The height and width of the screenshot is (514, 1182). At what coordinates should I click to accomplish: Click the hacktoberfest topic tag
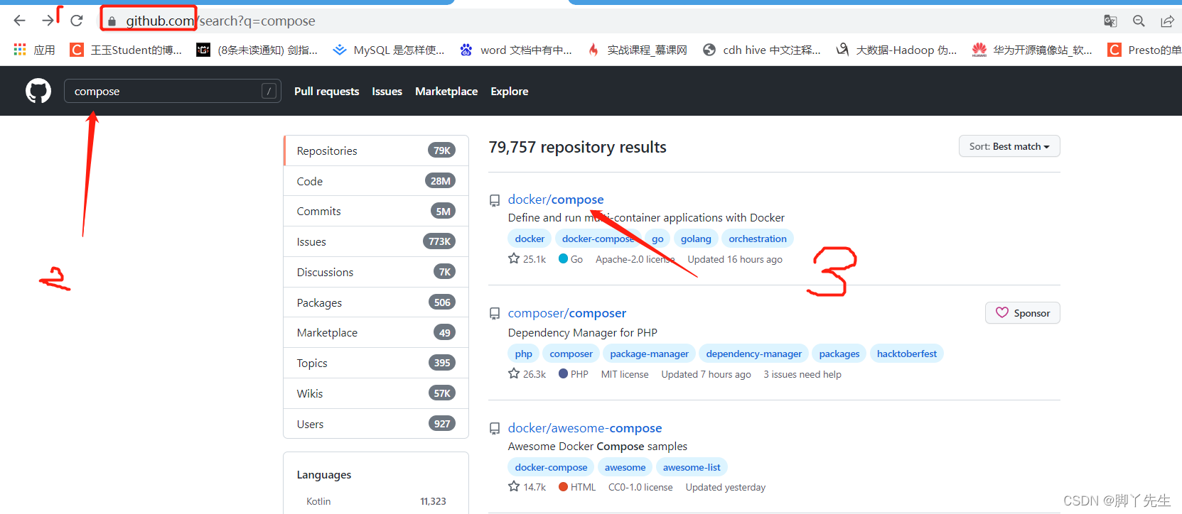coord(907,354)
